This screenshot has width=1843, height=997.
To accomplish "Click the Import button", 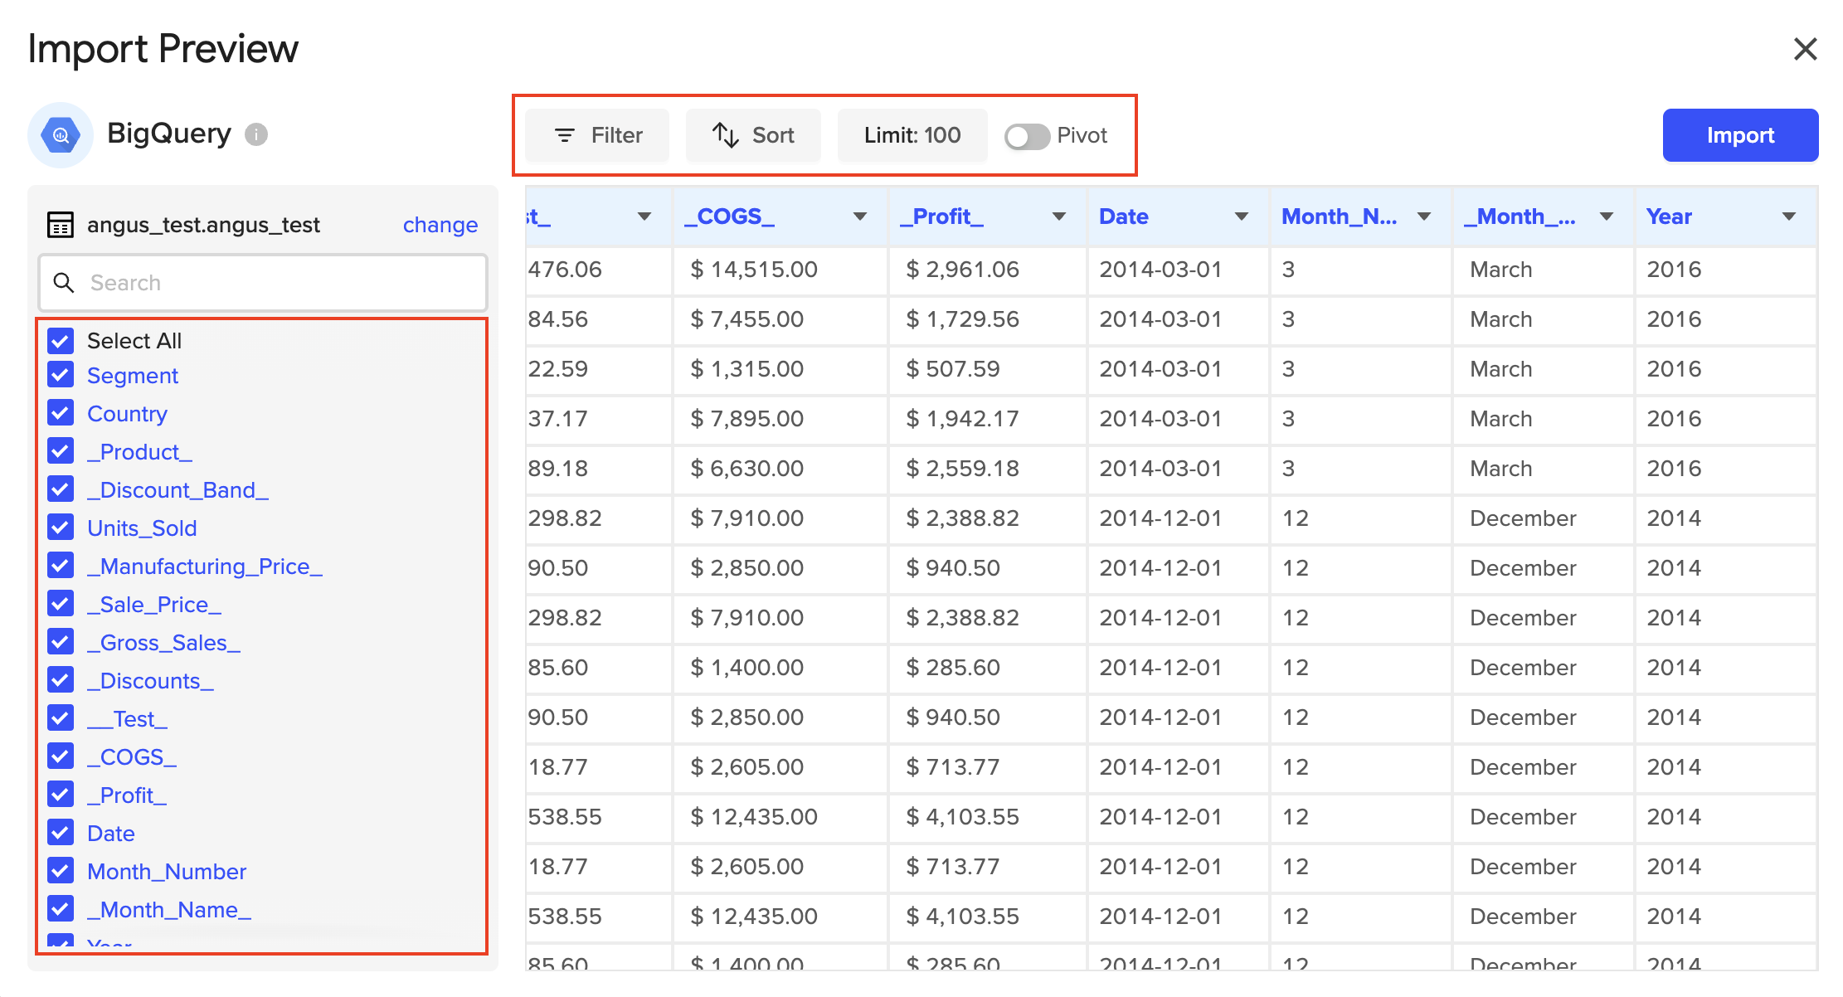I will click(1739, 135).
